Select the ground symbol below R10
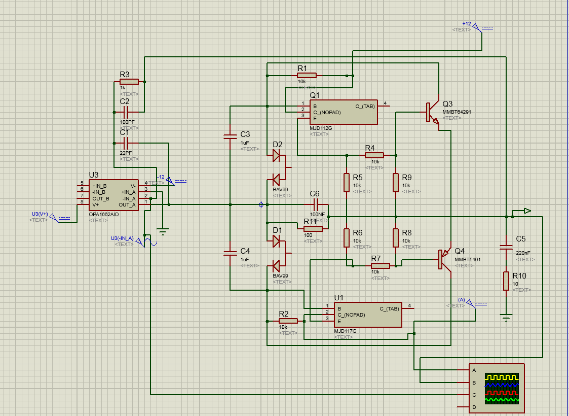The width and height of the screenshot is (569, 416). point(506,317)
